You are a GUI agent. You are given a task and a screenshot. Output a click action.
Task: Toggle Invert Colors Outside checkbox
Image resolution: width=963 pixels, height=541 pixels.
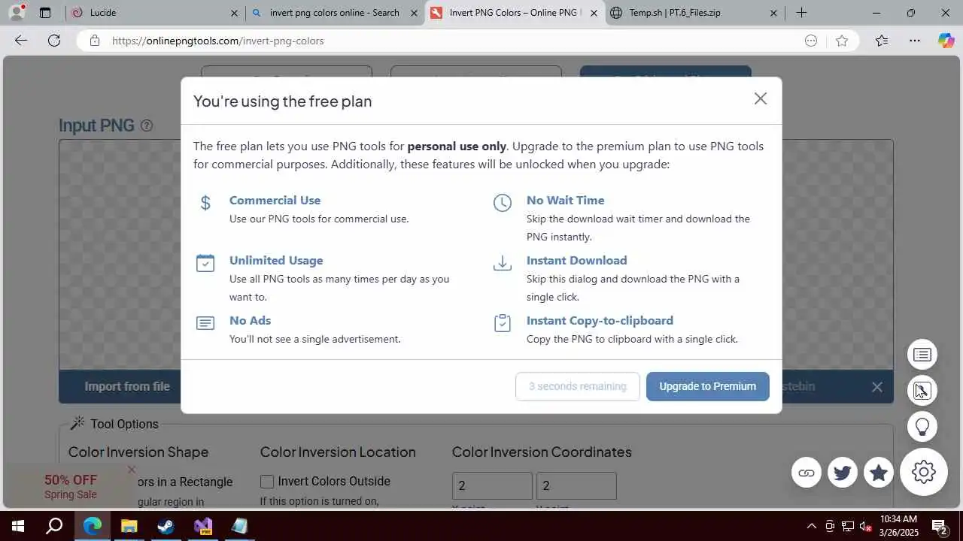pos(267,481)
